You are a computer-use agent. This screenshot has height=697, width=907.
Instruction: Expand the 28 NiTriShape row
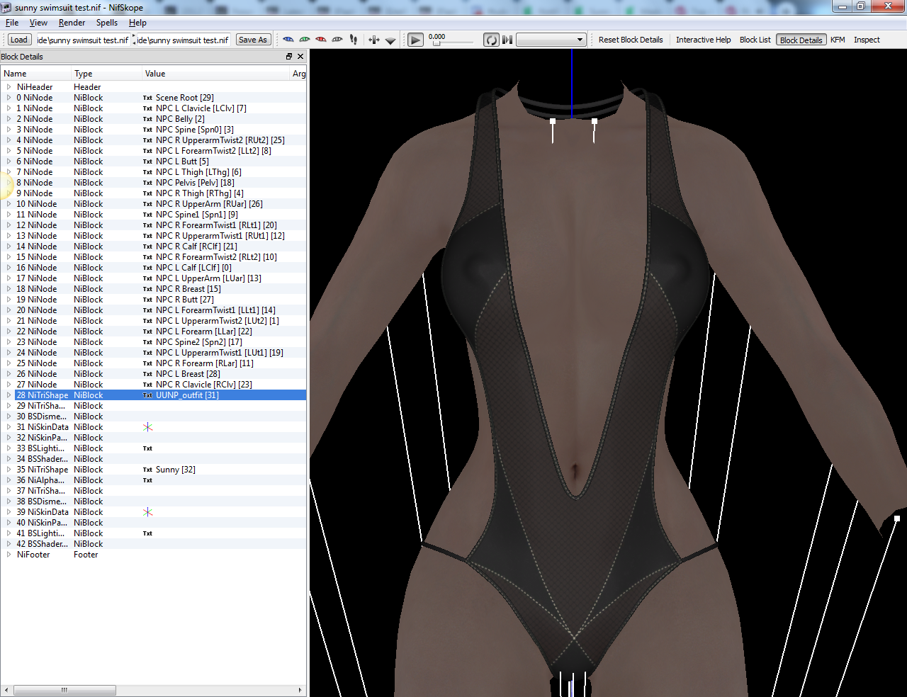pyautogui.click(x=9, y=395)
